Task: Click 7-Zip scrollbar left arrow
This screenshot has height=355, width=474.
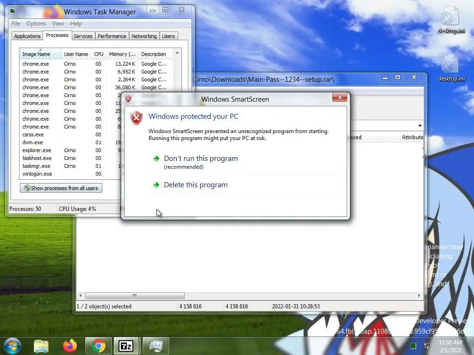Action: 81,295
